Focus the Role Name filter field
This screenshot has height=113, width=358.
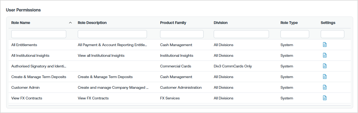tap(39, 34)
